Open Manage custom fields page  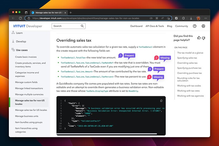26,82
